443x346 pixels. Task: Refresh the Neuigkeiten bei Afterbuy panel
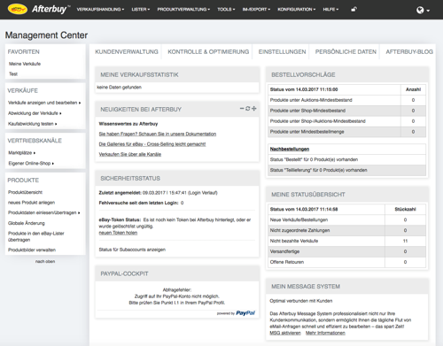point(248,109)
